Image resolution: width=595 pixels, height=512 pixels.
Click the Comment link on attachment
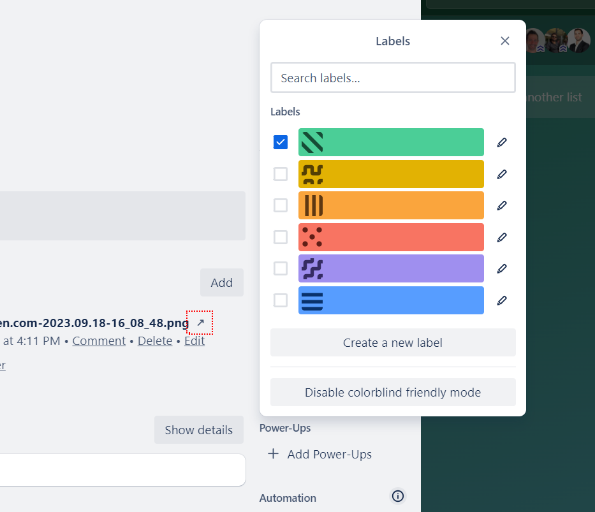point(99,340)
